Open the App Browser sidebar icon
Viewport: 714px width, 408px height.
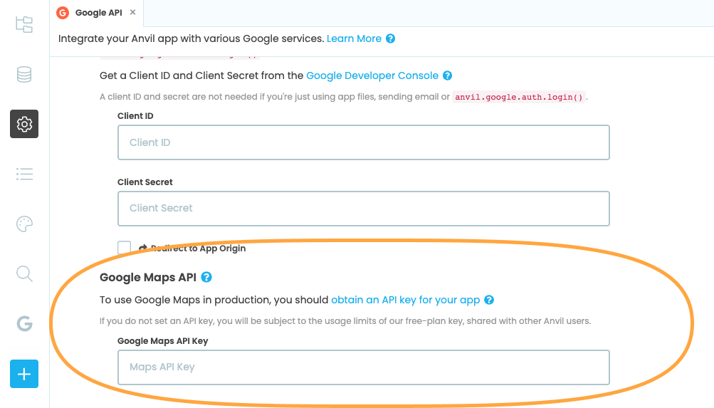click(x=24, y=25)
